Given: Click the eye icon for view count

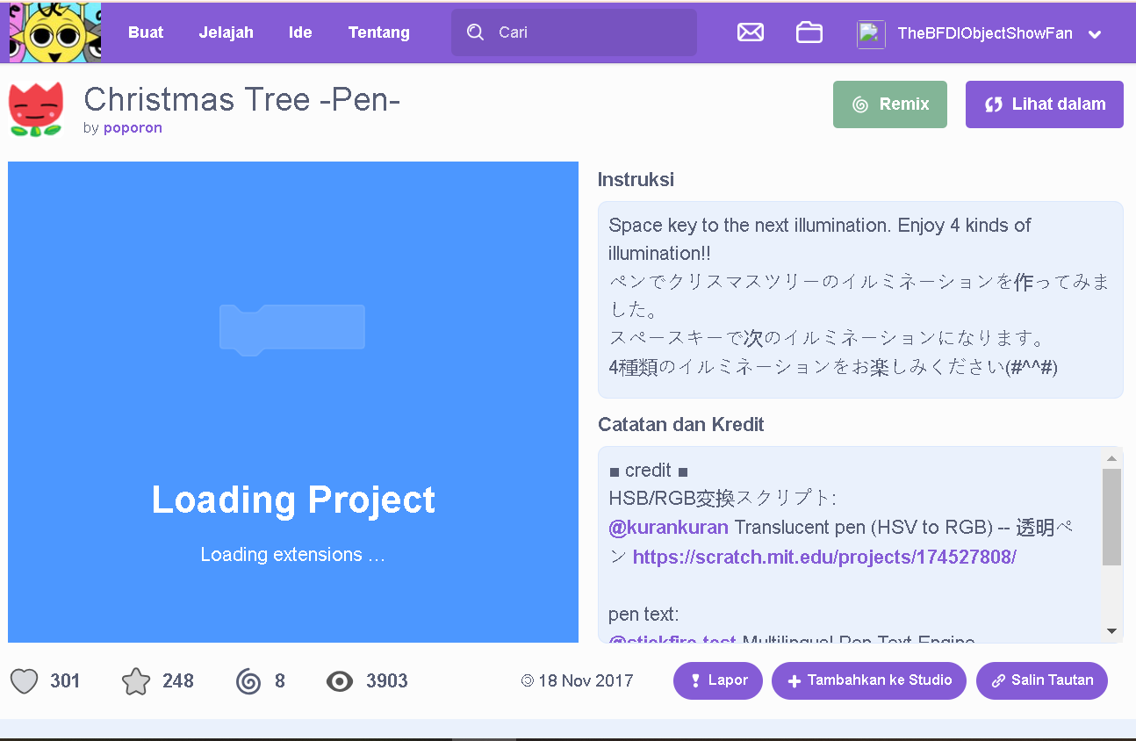Looking at the screenshot, I should coord(340,681).
